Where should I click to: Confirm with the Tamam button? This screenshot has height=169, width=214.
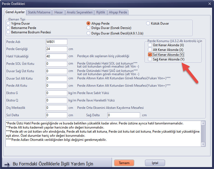124,163
